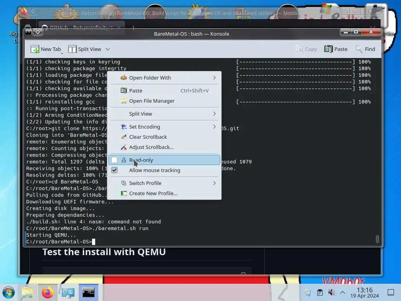The width and height of the screenshot is (401, 301).
Task: Choose Create New Profile... entry
Action: click(x=164, y=193)
